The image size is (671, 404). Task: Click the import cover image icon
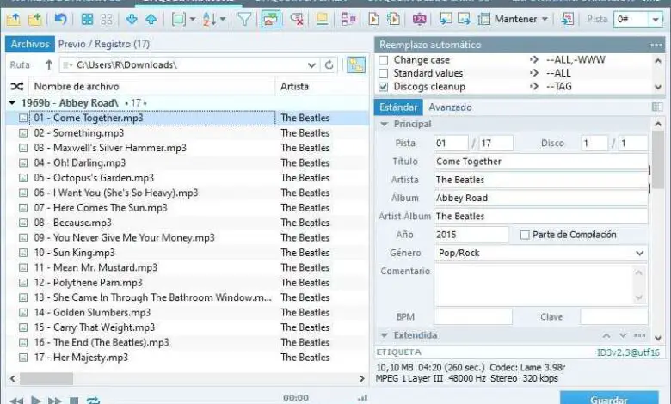pos(445,19)
